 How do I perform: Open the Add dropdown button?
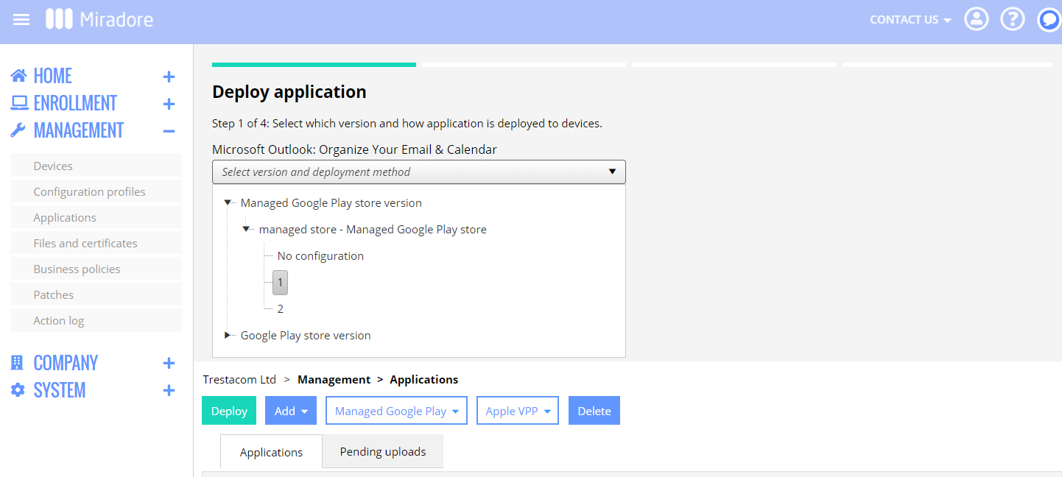(x=291, y=411)
